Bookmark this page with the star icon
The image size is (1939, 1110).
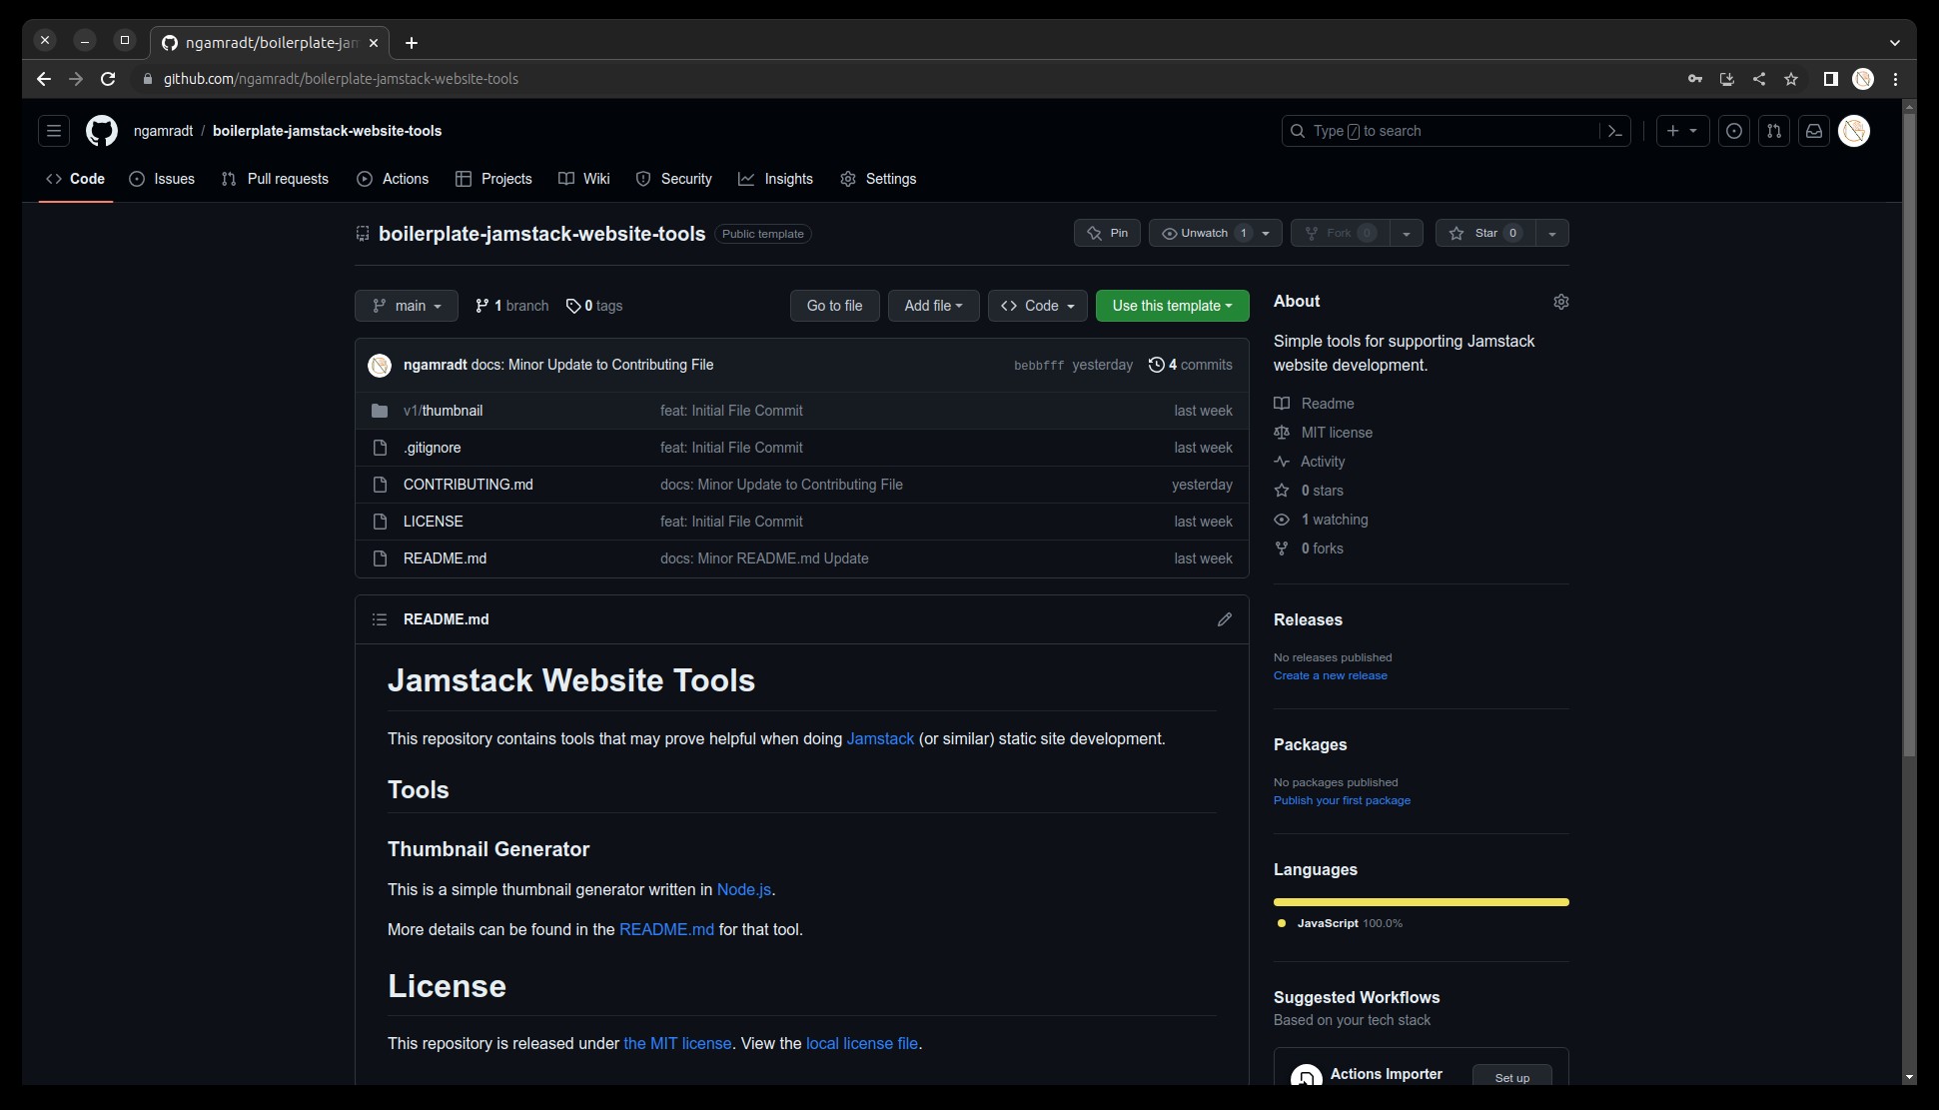pos(1791,79)
